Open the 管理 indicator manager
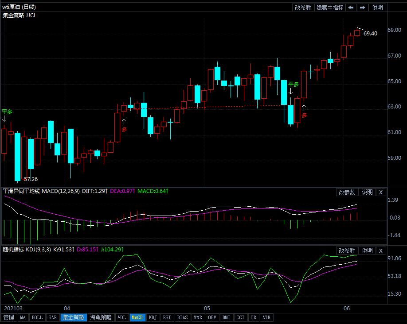The image size is (407, 324). tap(8, 317)
